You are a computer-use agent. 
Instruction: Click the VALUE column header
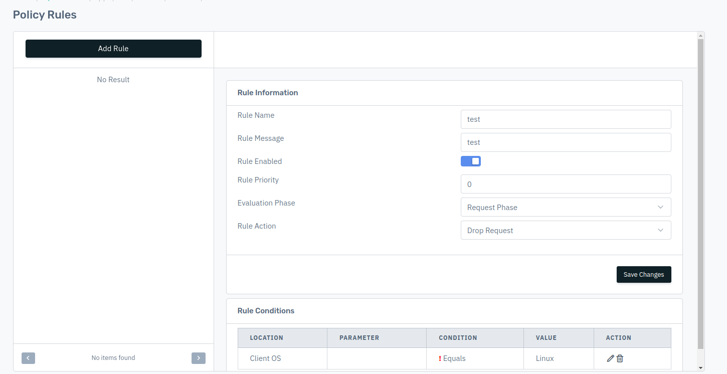[546, 338]
